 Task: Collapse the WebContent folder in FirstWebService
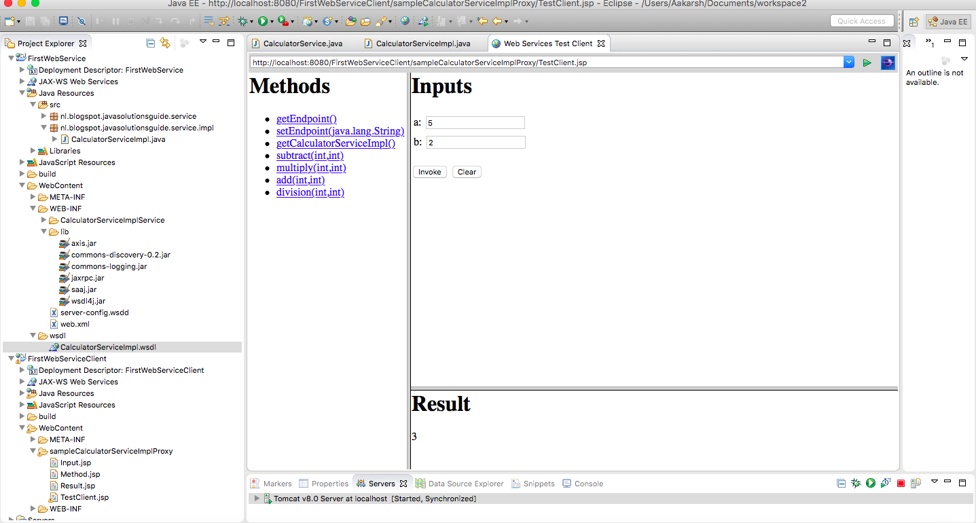pos(22,185)
